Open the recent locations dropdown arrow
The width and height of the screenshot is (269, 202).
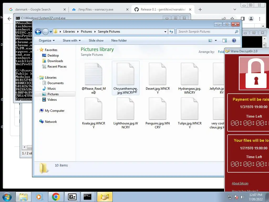tap(51, 32)
